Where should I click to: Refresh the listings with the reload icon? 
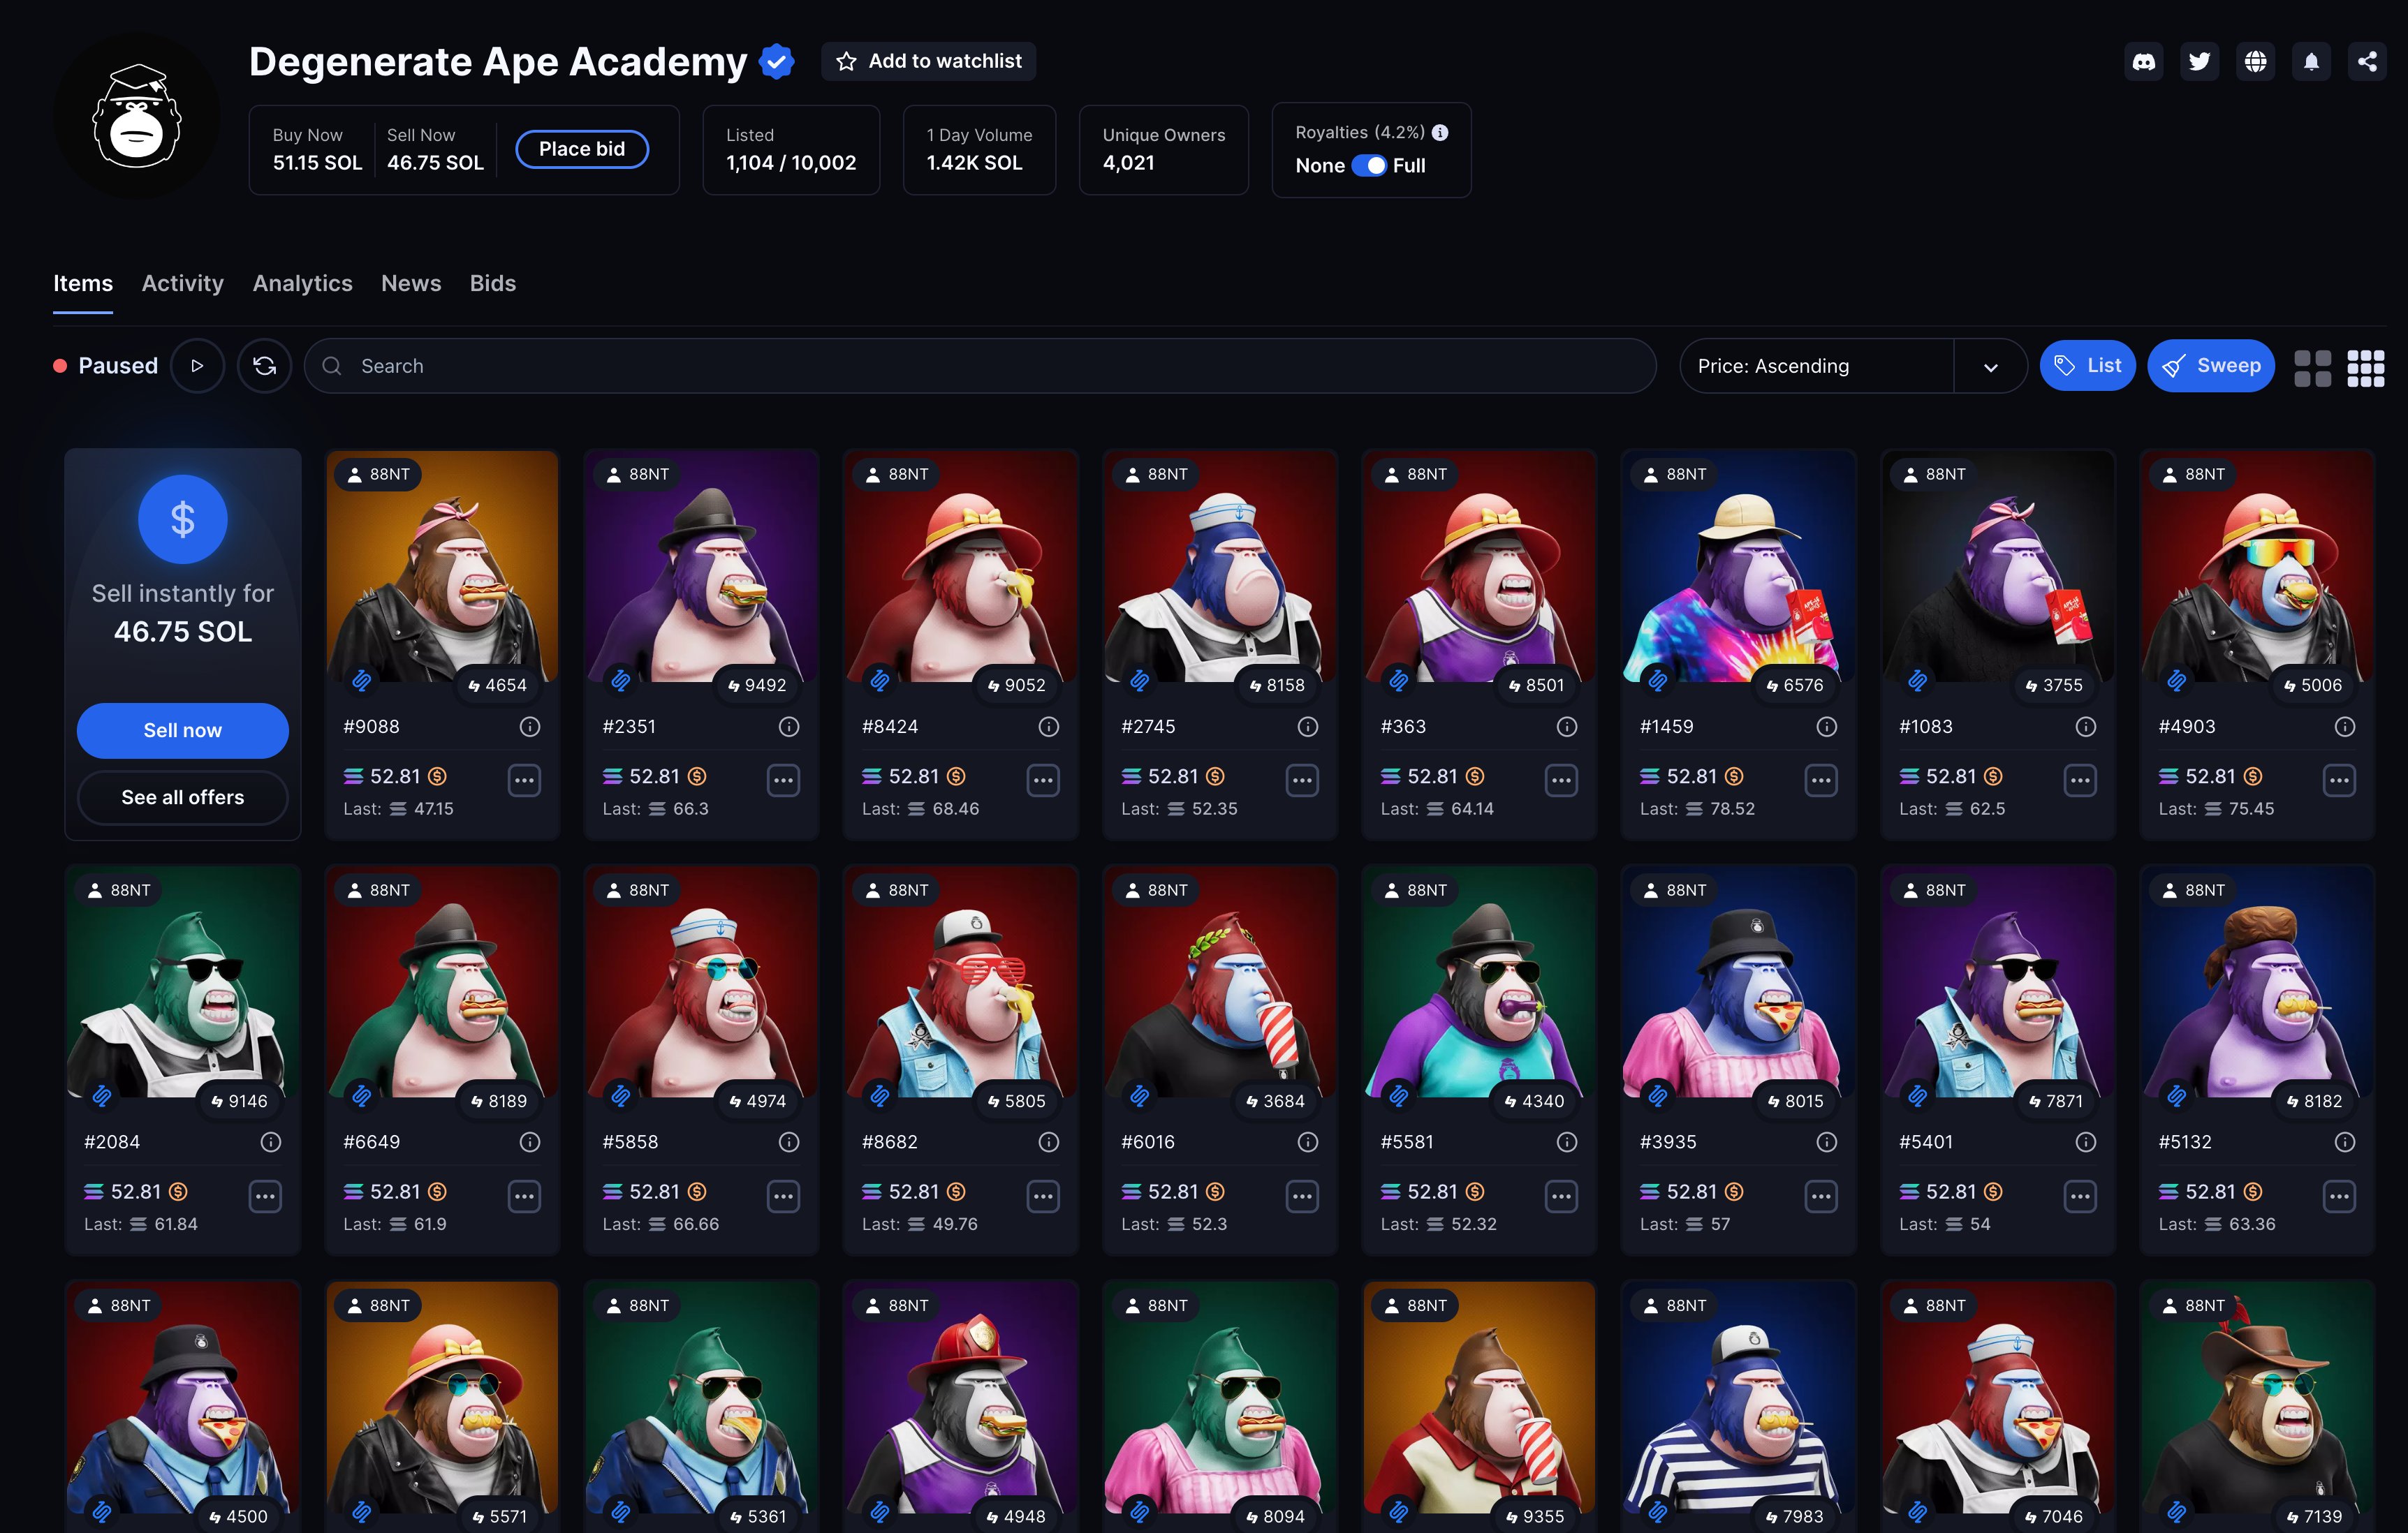[264, 366]
